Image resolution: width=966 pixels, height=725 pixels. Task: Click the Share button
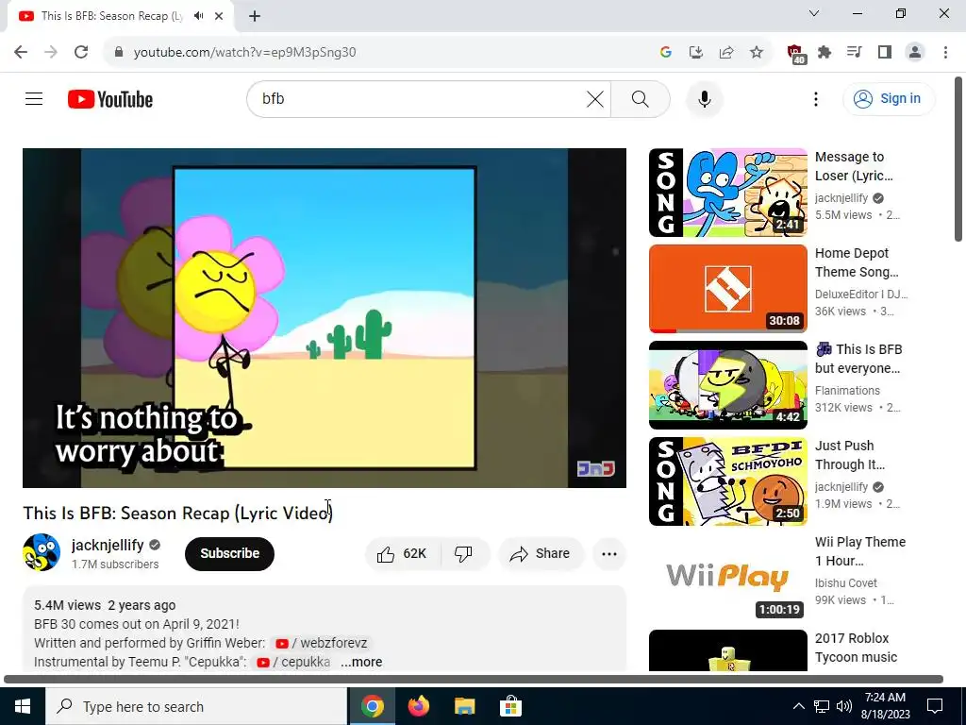pyautogui.click(x=540, y=553)
